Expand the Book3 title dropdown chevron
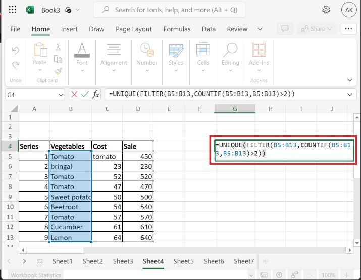 coord(78,10)
